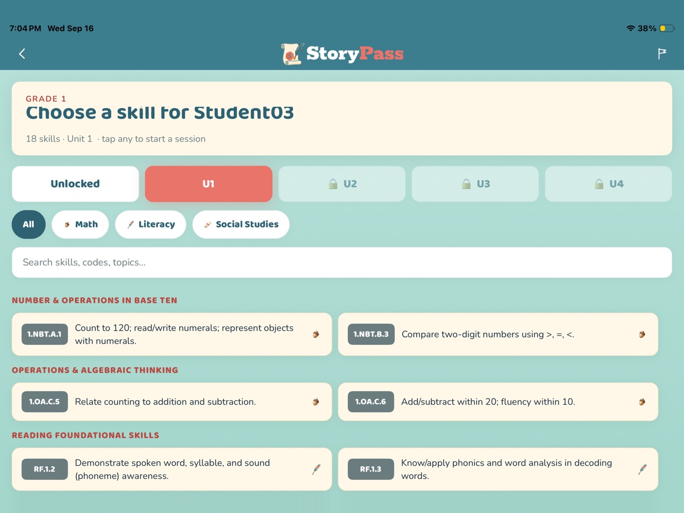Open the locked U4 unit tab
The height and width of the screenshot is (513, 684).
608,184
